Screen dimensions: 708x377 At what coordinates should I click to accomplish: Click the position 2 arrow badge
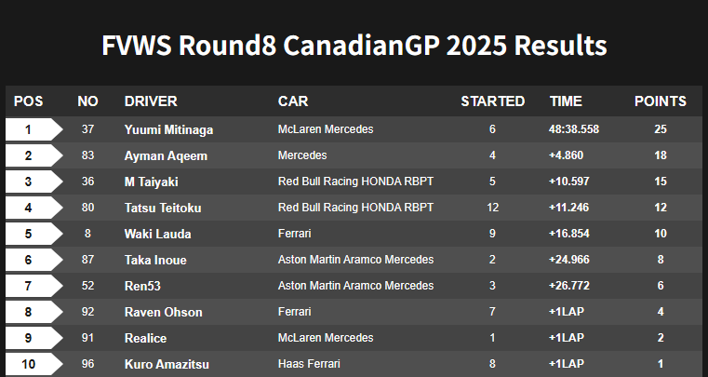pyautogui.click(x=33, y=156)
